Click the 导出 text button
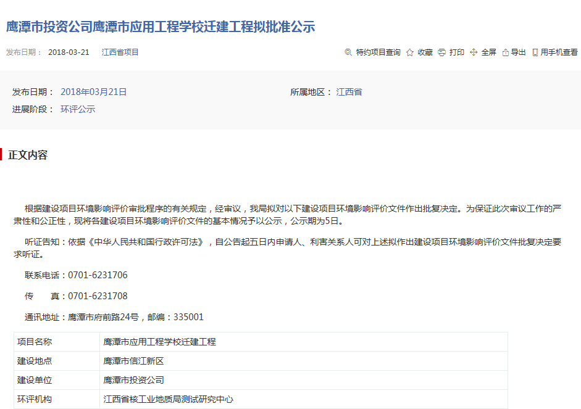 [x=519, y=52]
